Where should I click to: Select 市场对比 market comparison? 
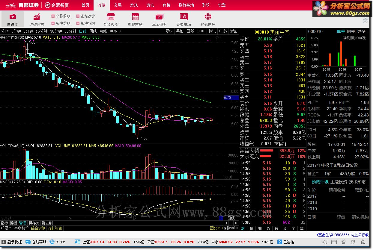[x=85, y=16]
